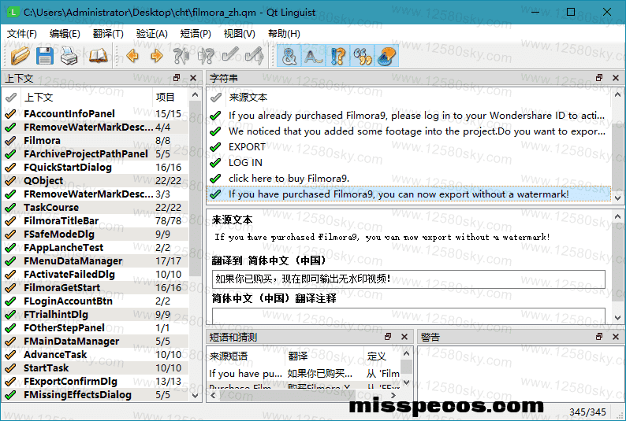This screenshot has height=421, width=626.
Task: Open the 视图(V) menu
Action: click(x=239, y=34)
